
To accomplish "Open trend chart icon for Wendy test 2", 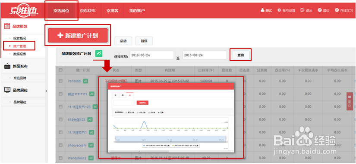I will point(91,158).
